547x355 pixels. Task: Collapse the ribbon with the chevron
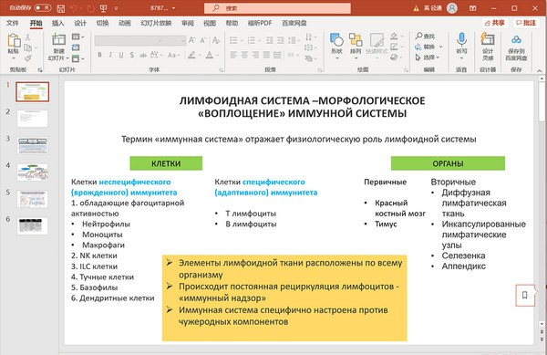point(540,70)
